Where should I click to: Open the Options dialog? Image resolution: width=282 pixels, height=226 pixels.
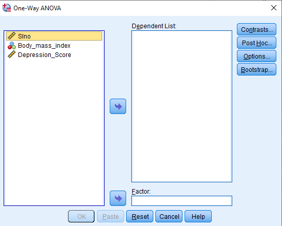pyautogui.click(x=257, y=56)
